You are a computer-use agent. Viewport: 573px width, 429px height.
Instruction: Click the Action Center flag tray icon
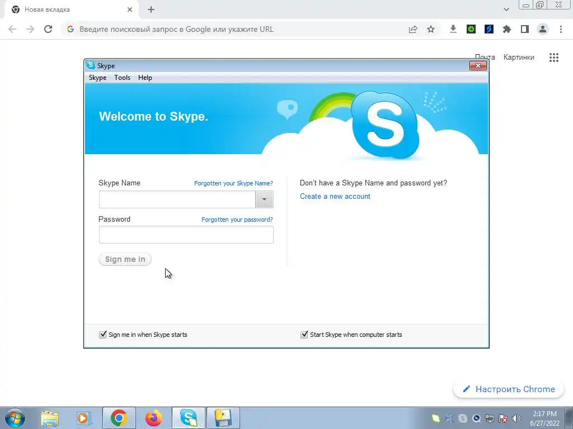[503, 418]
